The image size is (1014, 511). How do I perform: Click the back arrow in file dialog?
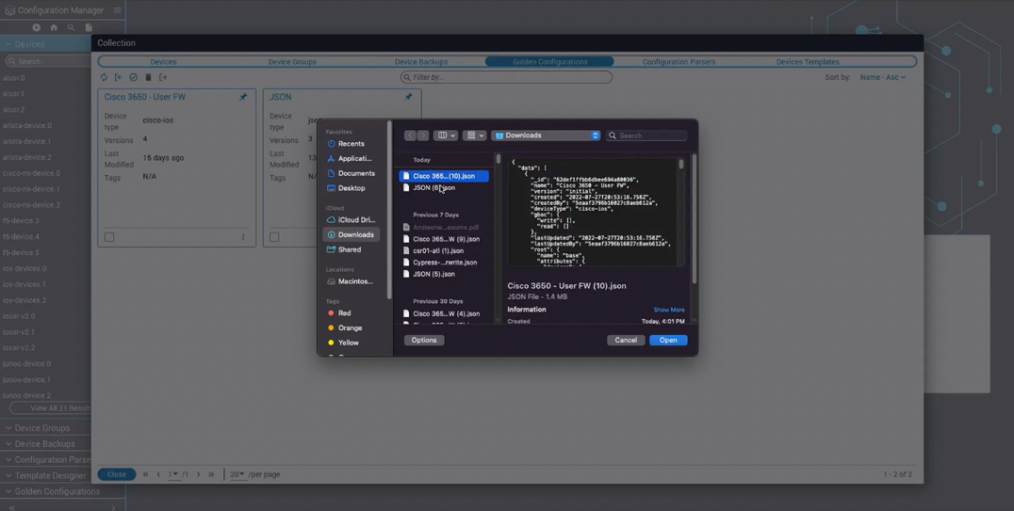[x=410, y=136]
